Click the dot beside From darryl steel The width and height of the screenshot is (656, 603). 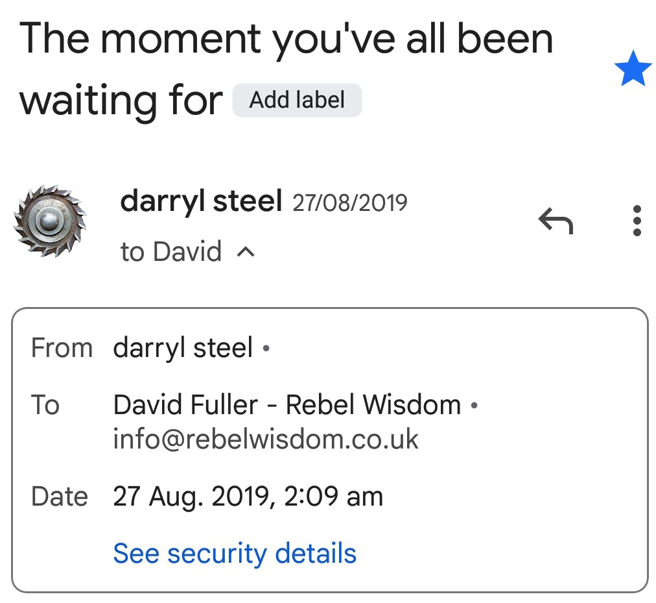pos(265,350)
